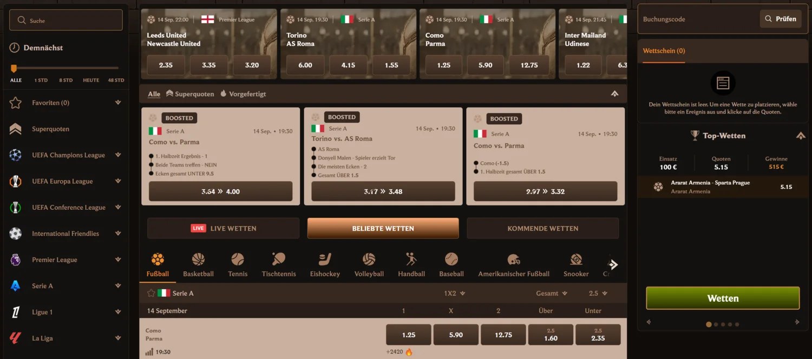Click first Top-Wetten carousel dot

(709, 324)
